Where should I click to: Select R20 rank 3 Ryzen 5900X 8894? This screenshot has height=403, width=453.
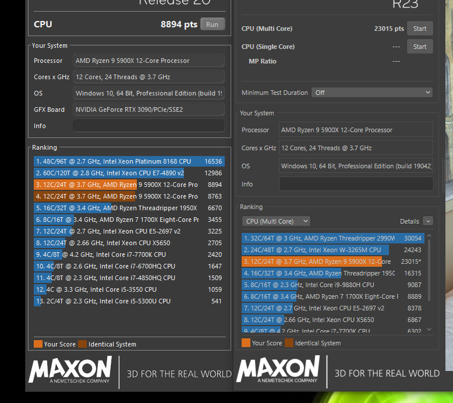[129, 185]
